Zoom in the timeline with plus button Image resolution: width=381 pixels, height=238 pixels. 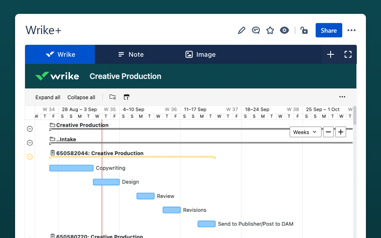tap(341, 132)
